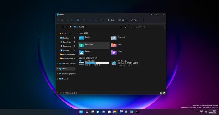The image size is (219, 115).
Task: Open Microsoft Store on the taskbar
Action: (109, 112)
